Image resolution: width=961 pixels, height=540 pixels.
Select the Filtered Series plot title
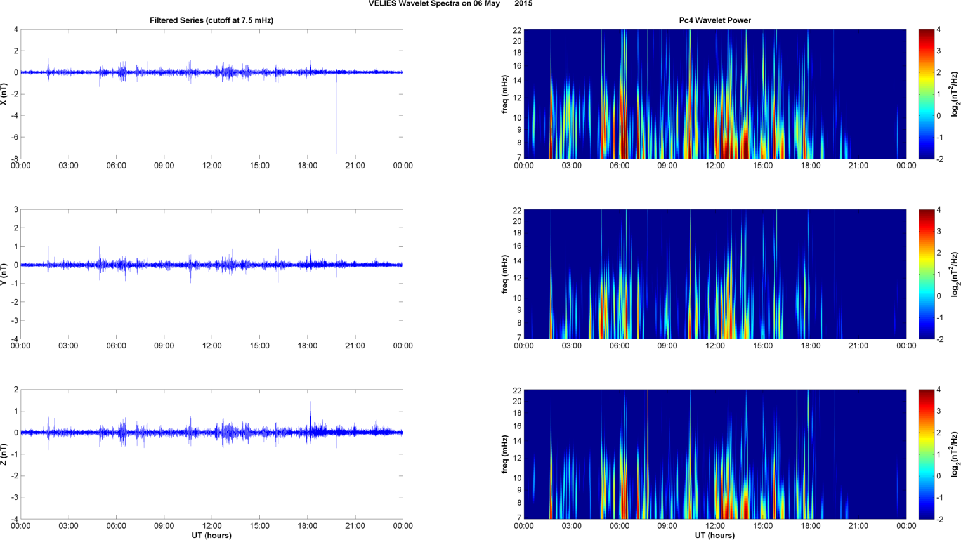point(211,20)
